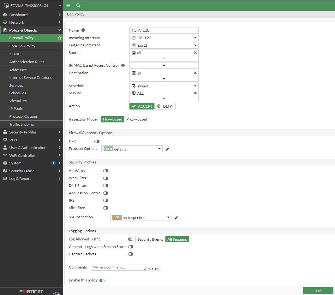Remove ALL from the Service field
The height and width of the screenshot is (295, 335).
[195, 93]
